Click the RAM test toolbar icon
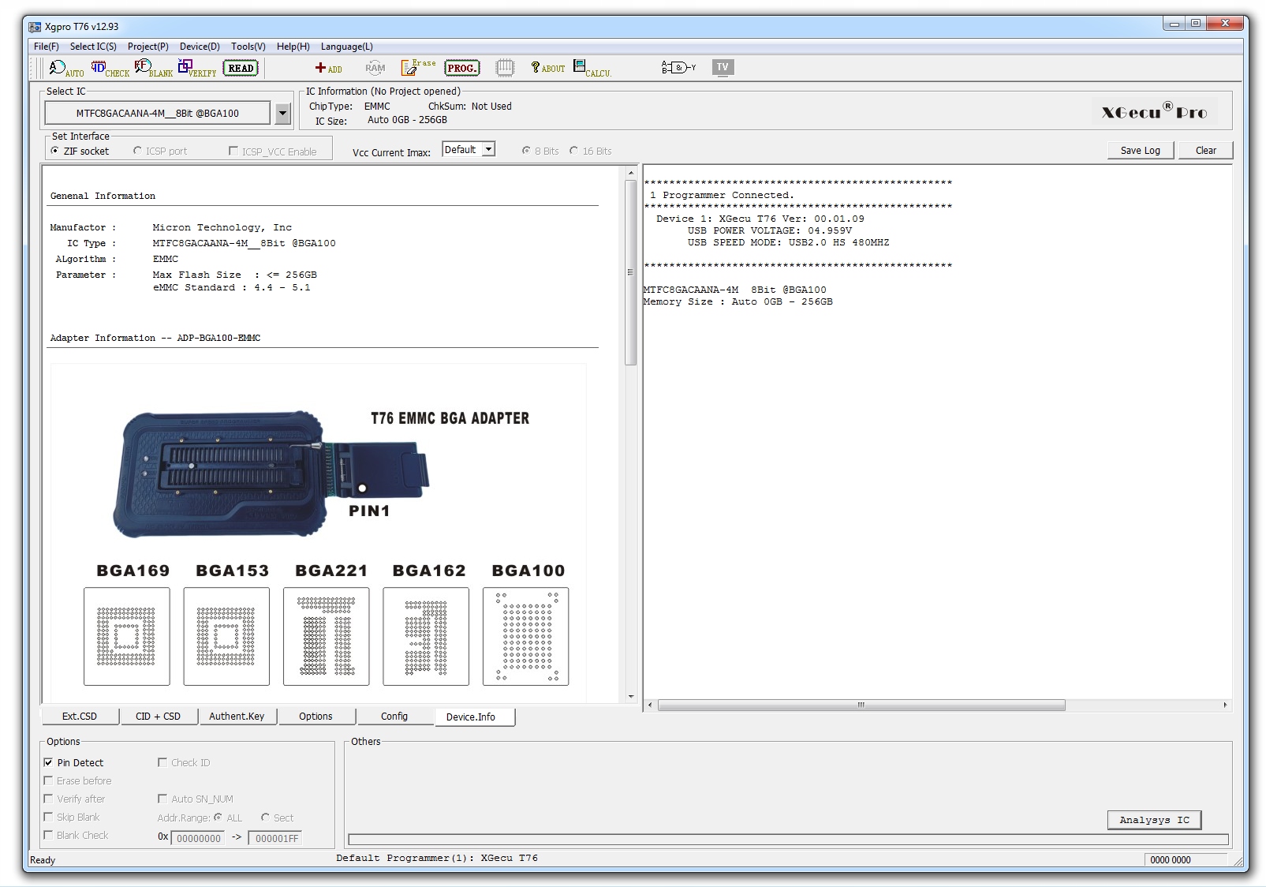 click(375, 68)
